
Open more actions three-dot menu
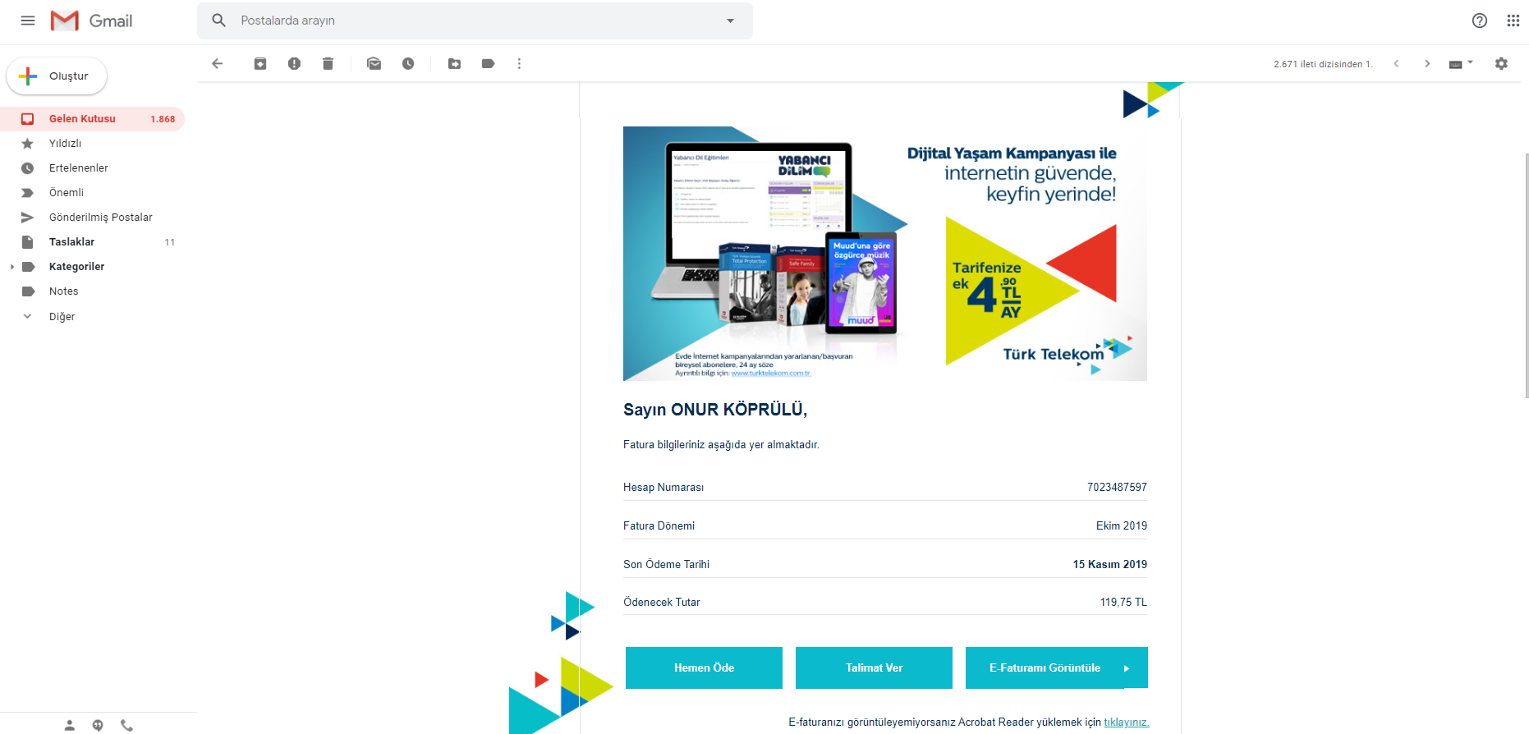click(x=519, y=63)
